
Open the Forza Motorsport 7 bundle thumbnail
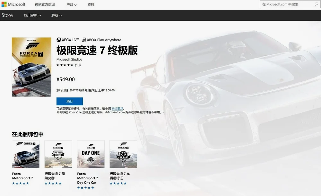(26, 154)
